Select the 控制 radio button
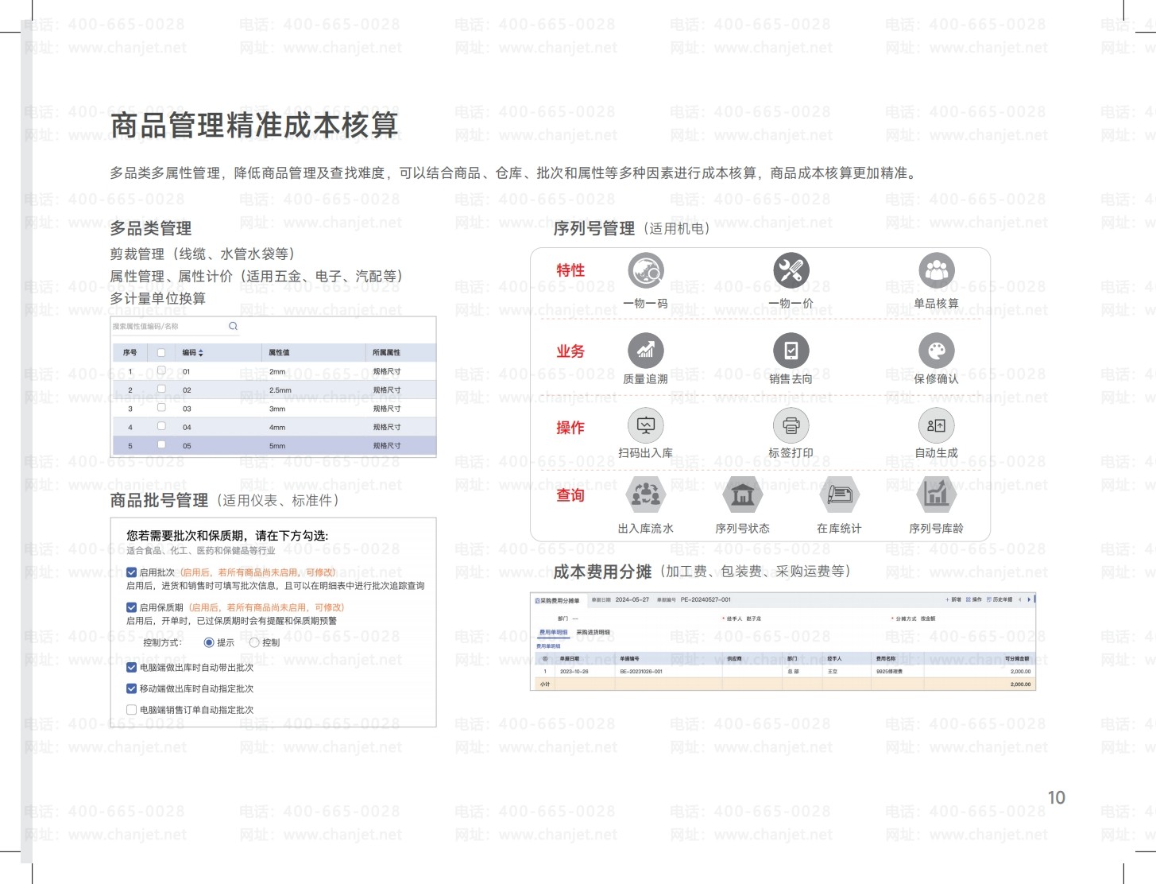The height and width of the screenshot is (884, 1156). (254, 642)
